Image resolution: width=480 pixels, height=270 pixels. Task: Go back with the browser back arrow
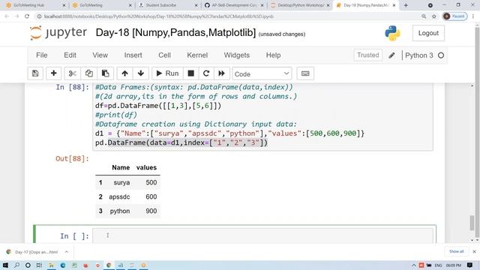click(x=7, y=16)
